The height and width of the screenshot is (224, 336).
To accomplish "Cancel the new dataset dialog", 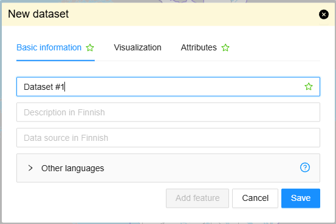I will [255, 198].
